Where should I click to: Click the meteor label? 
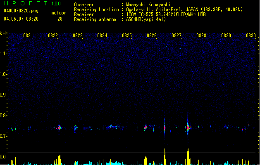pyautogui.click(x=59, y=13)
